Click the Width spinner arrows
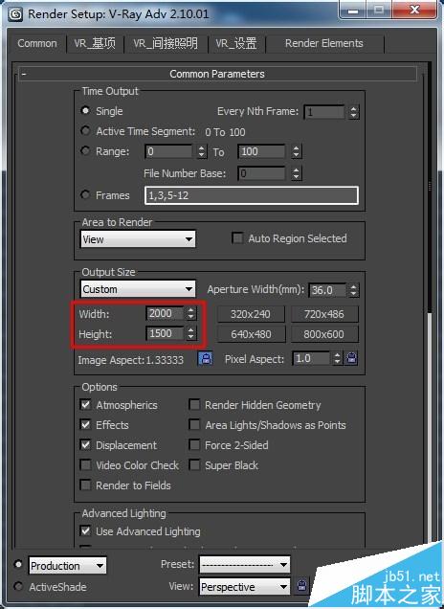The height and width of the screenshot is (609, 444). point(191,313)
